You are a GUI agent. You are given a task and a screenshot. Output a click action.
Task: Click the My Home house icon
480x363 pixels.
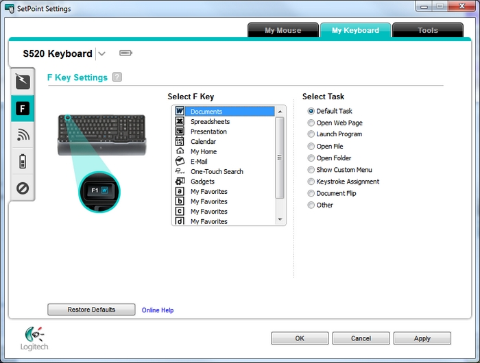coord(180,151)
